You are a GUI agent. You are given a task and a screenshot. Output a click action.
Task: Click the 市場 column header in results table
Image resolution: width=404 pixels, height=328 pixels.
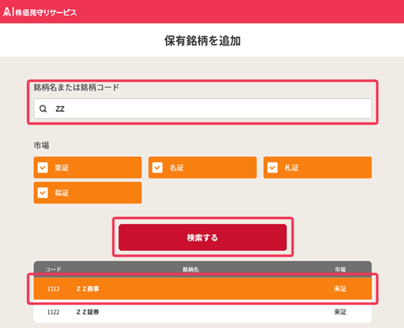click(340, 269)
